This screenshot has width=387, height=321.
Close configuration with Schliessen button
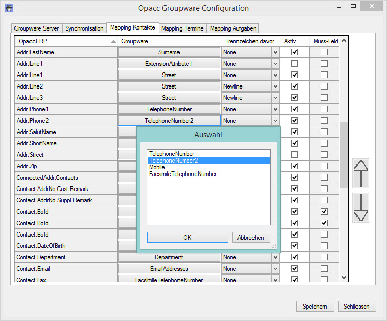tap(356, 306)
